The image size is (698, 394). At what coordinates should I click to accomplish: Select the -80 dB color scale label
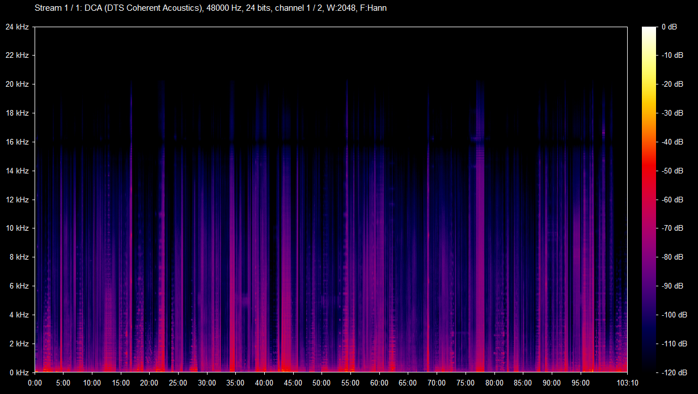[x=671, y=257]
